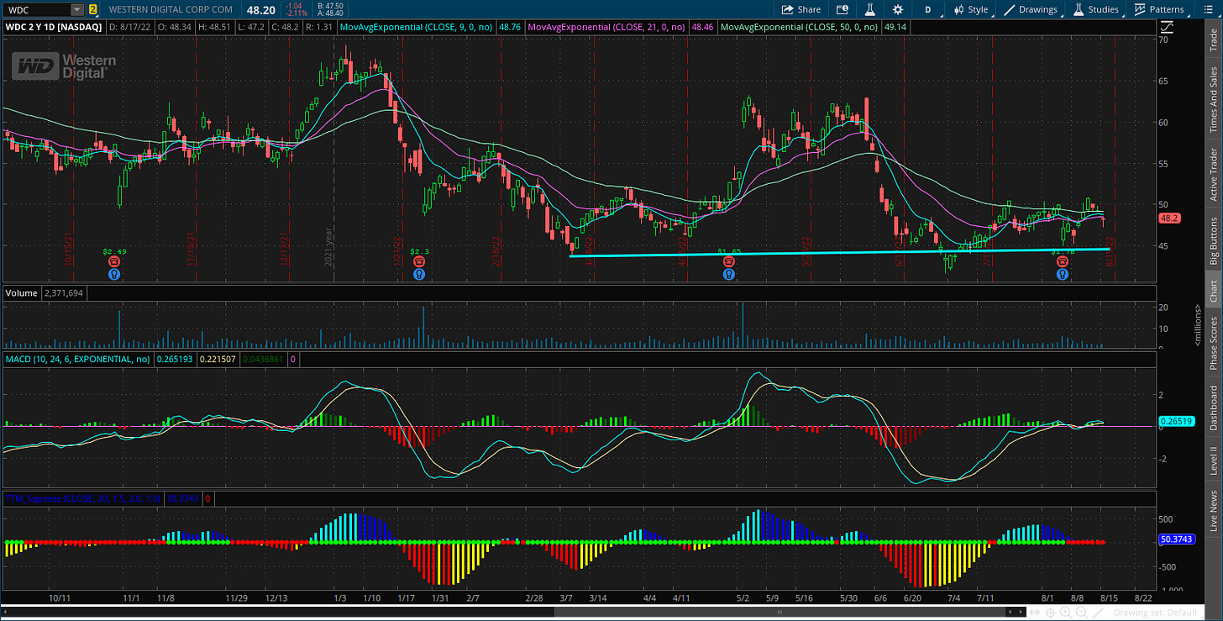Click the earnings phone icon near 1/31
Image resolution: width=1223 pixels, height=621 pixels.
tap(418, 262)
